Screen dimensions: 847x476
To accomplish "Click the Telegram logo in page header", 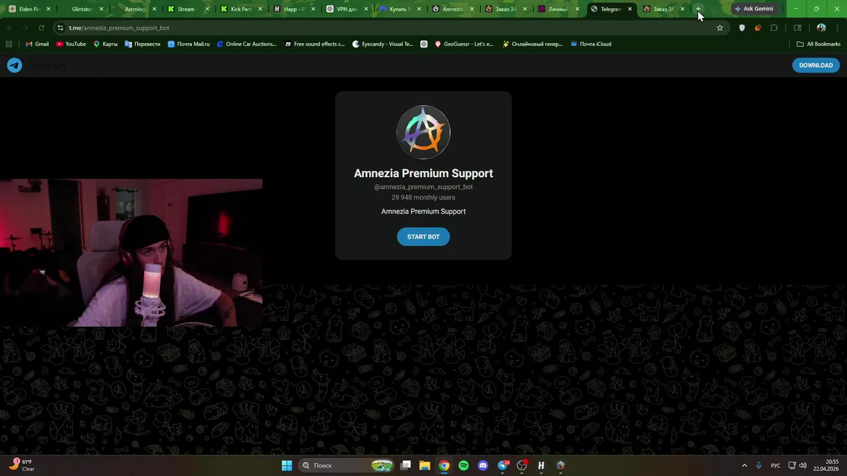I will (x=15, y=65).
